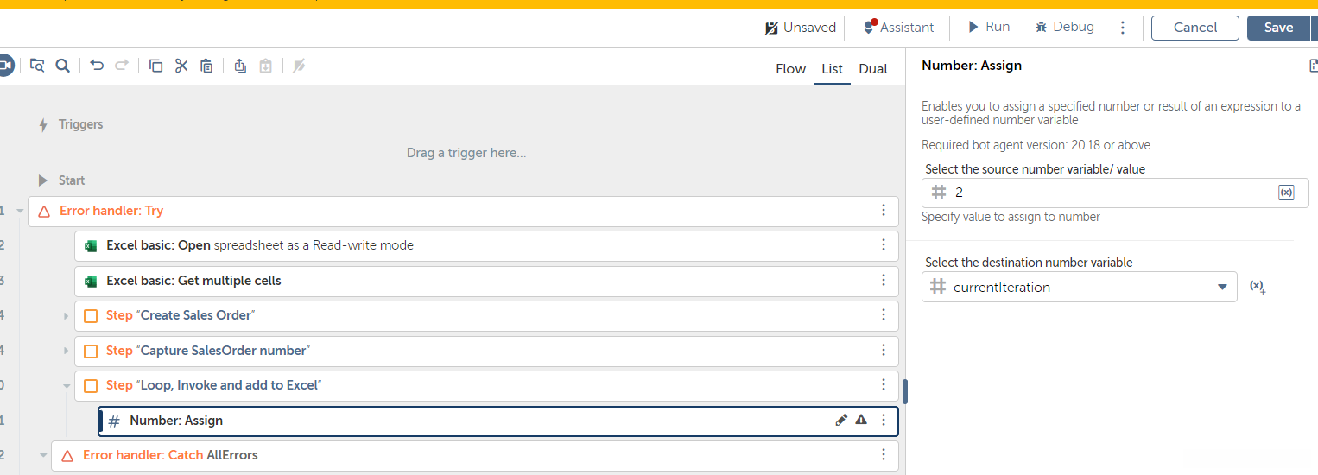Collapse the Error handler: Catch block
Screen dimensions: 1318x475
[43, 456]
